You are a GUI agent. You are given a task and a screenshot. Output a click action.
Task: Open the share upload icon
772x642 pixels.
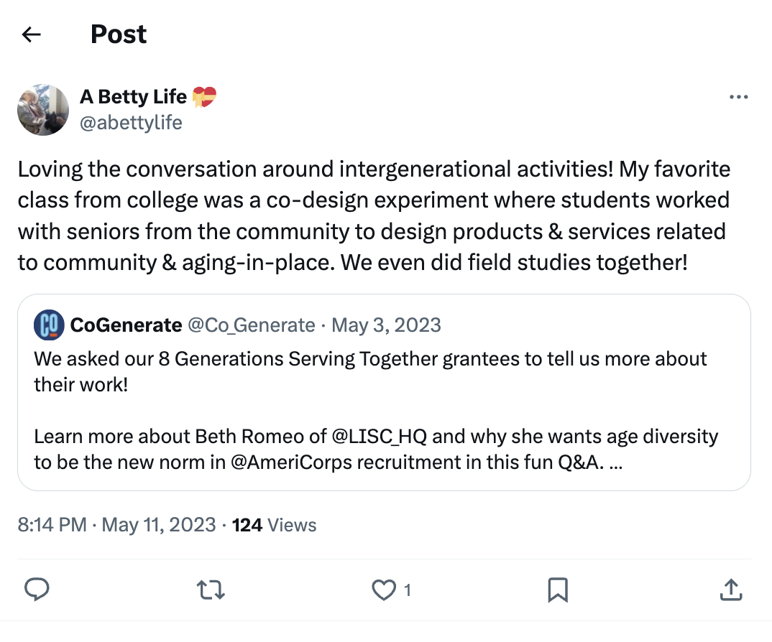pos(730,590)
